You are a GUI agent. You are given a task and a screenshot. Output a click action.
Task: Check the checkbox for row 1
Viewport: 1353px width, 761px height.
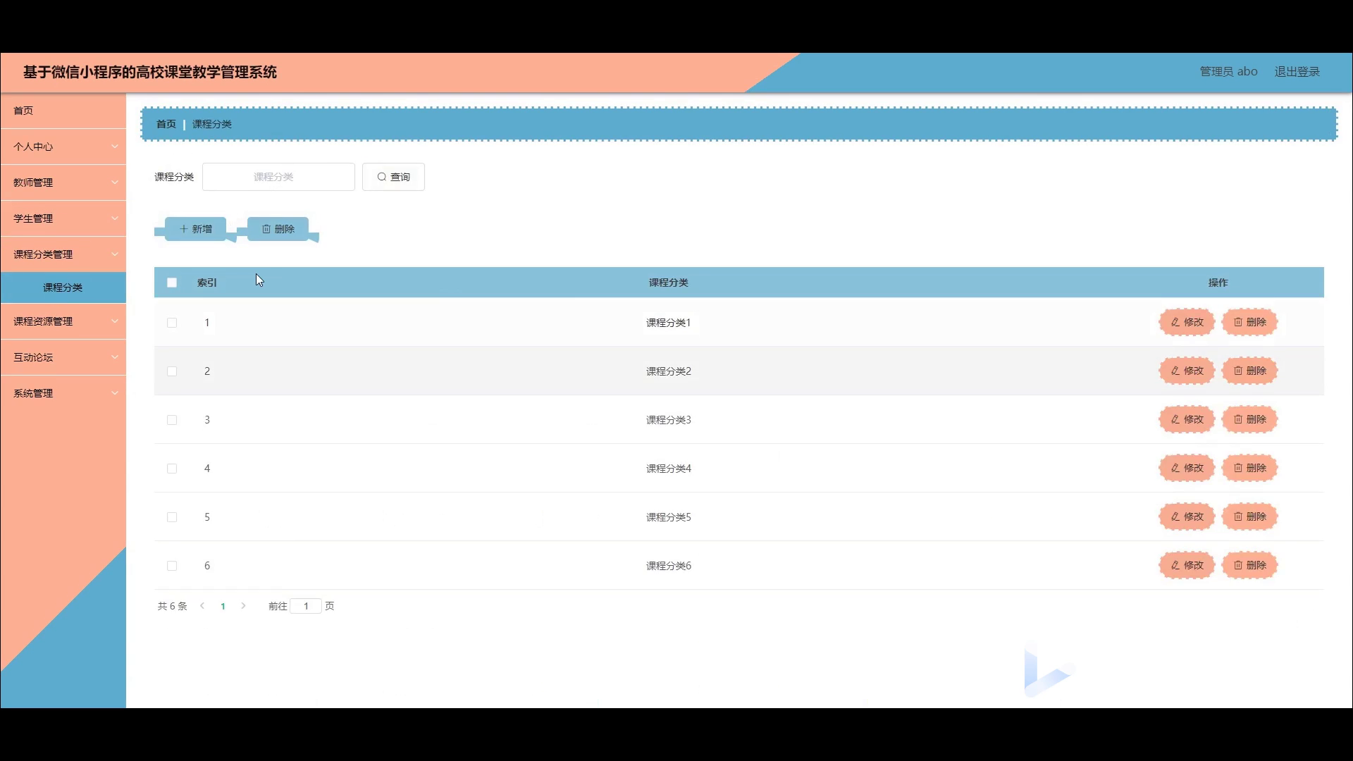(172, 323)
